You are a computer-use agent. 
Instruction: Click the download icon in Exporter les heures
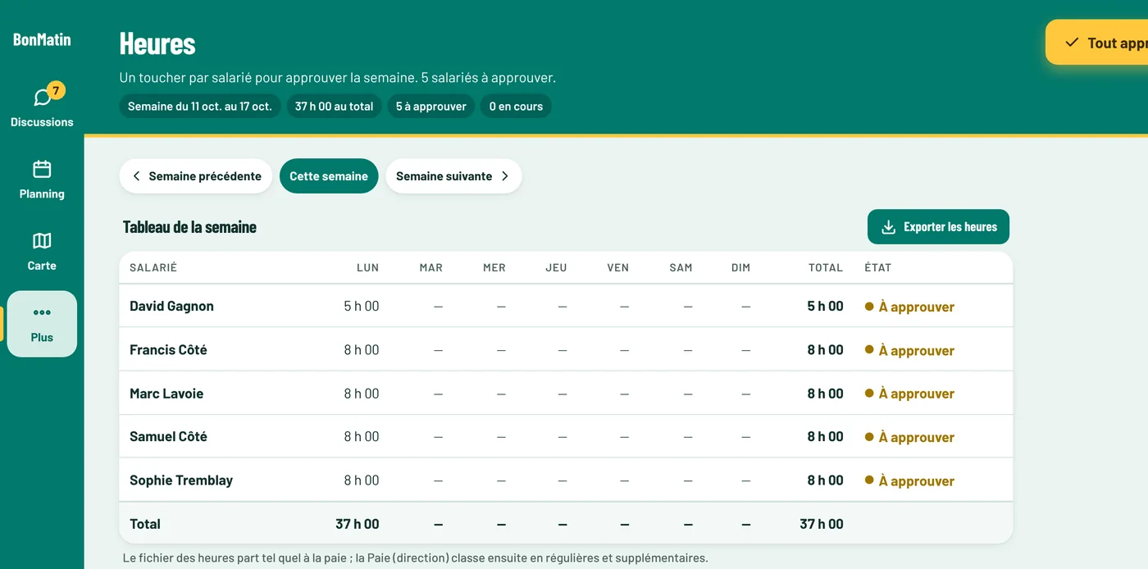(x=888, y=227)
